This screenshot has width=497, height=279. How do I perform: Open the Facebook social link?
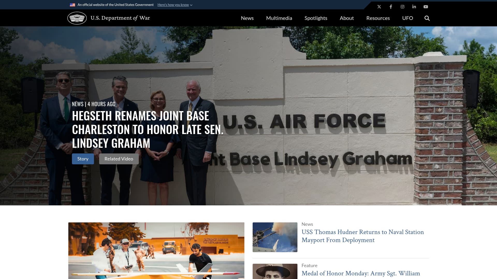click(x=391, y=7)
